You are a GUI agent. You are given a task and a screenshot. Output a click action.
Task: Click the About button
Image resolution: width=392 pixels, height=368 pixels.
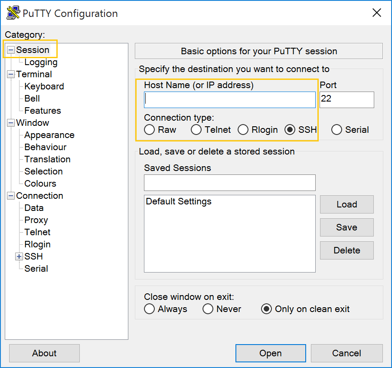[44, 353]
